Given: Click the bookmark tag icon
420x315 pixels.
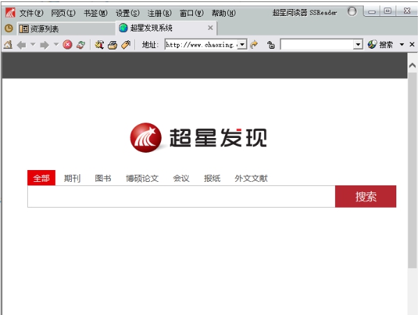Looking at the screenshot, I should (125, 45).
